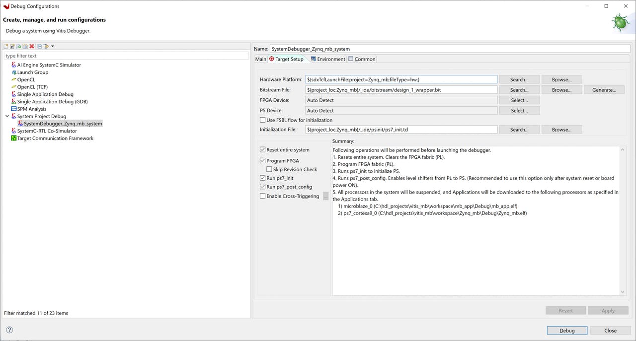Click Generate for the Bitstream File
This screenshot has width=636, height=341.
(x=604, y=90)
